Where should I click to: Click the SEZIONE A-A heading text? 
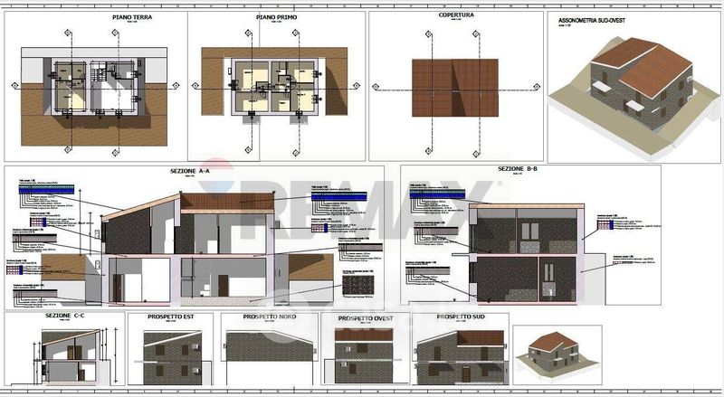189,170
